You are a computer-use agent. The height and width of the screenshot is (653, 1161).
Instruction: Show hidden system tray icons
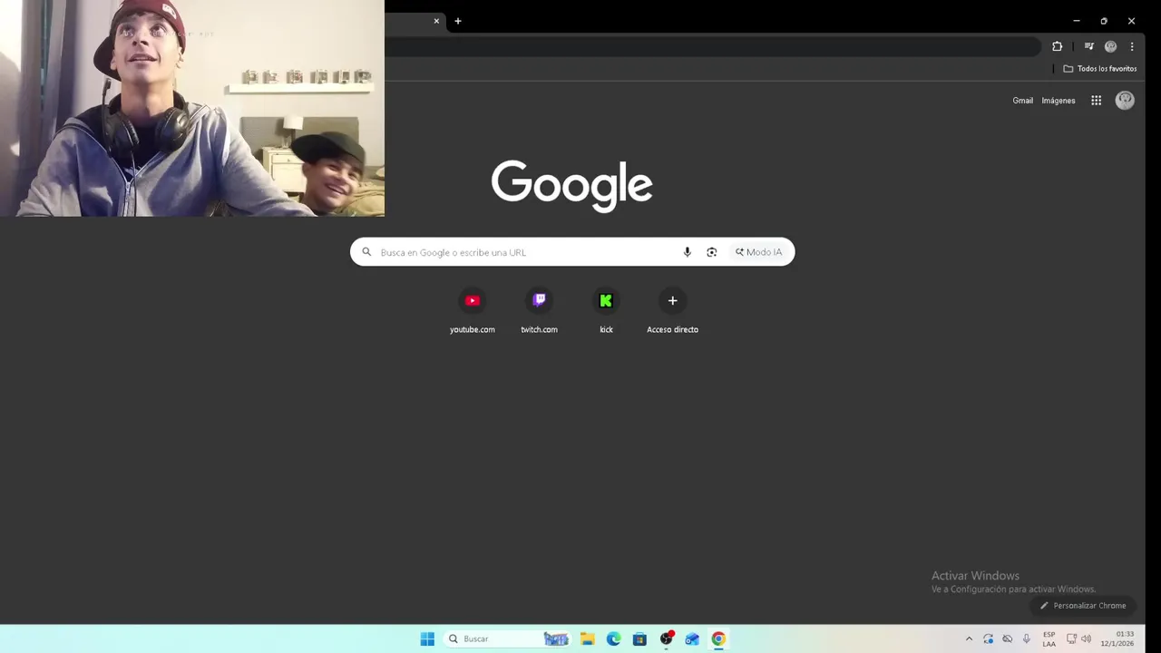pyautogui.click(x=969, y=638)
